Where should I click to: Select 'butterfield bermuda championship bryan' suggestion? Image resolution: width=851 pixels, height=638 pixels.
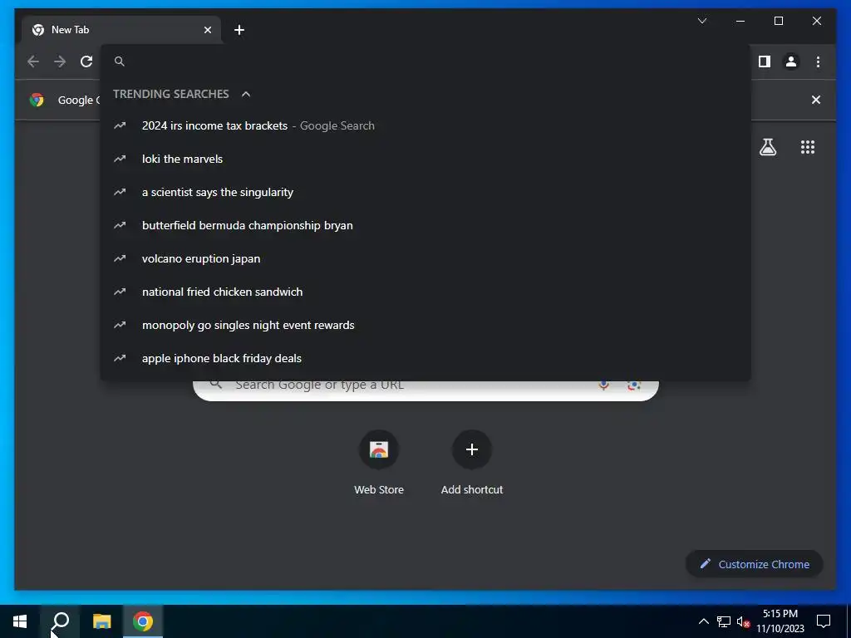(425, 225)
